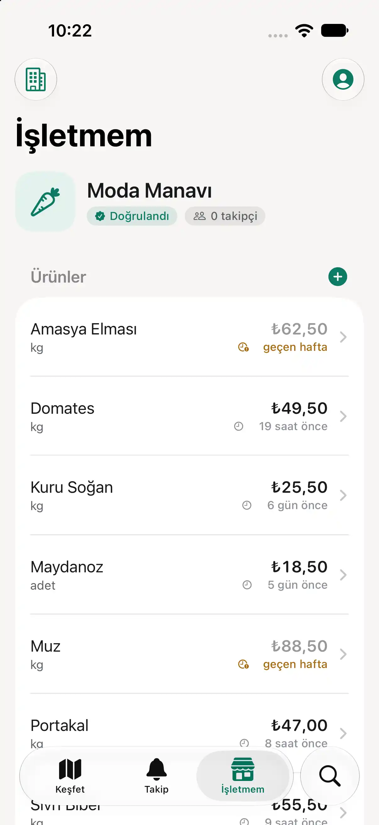Screen dimensions: 379x825
Task: Switch to the Keşfet tab
Action: 70,775
